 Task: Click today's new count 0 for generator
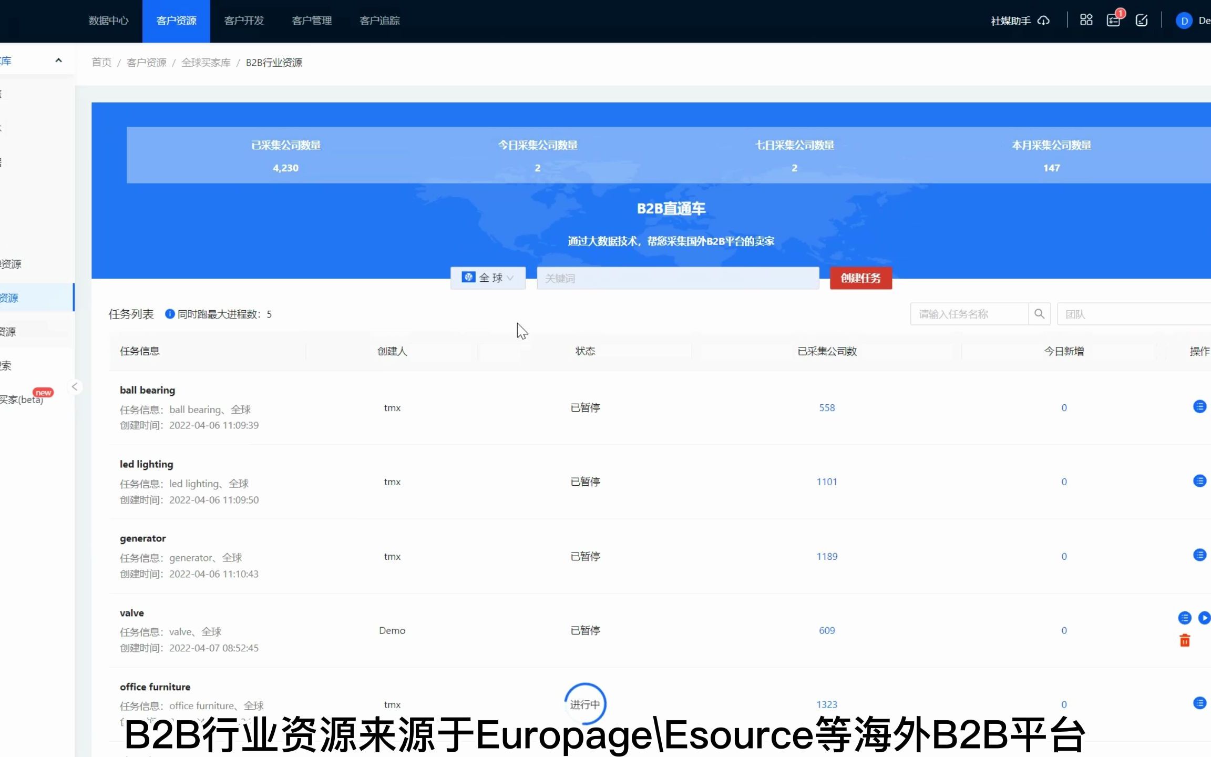(x=1064, y=556)
